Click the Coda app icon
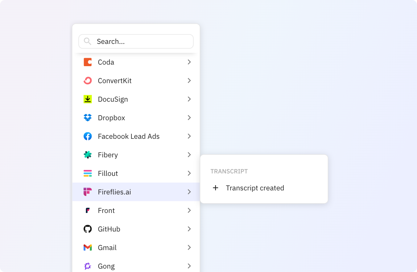Screen dimensions: 417x272 [88, 62]
